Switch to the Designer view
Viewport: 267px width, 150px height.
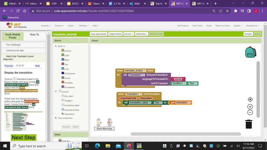tap(248, 34)
